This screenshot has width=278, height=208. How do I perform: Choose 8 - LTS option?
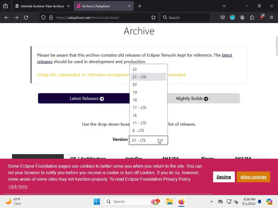[149, 131]
